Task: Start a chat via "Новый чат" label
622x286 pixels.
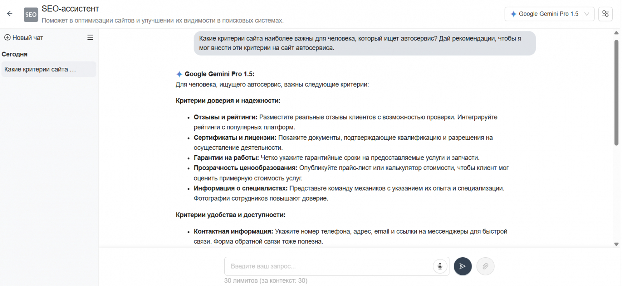Action: click(x=28, y=38)
